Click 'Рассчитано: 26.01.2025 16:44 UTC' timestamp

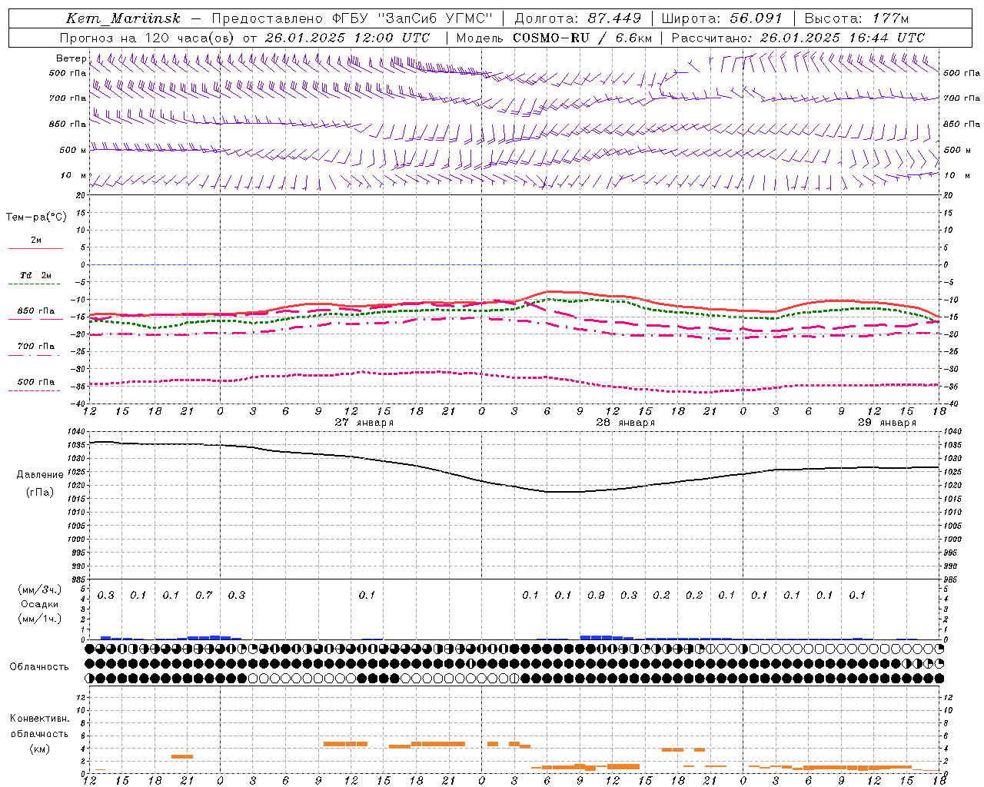pos(798,38)
